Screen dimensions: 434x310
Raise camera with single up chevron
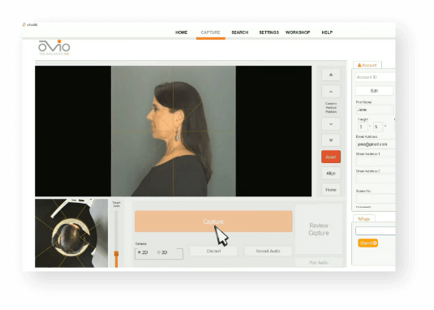331,92
